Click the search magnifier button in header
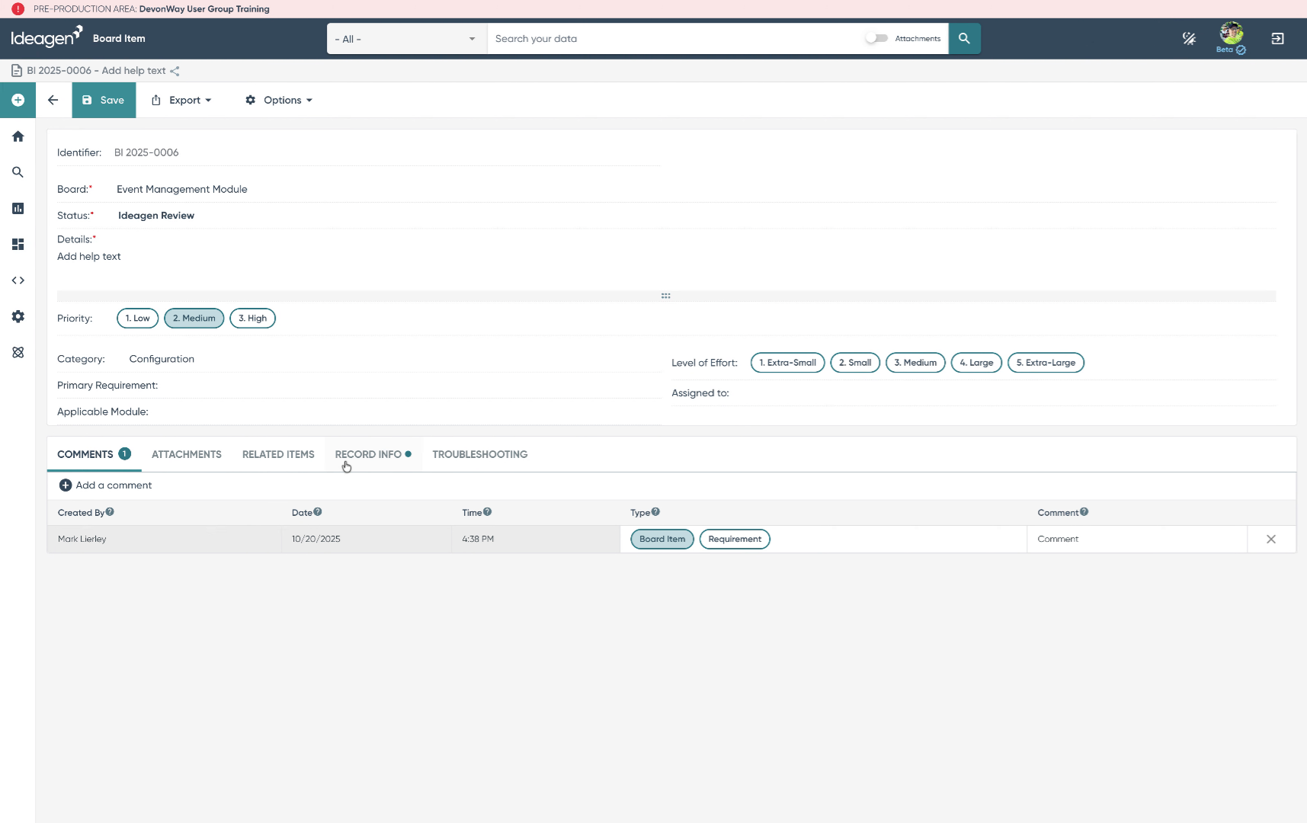This screenshot has height=823, width=1307. tap(964, 38)
